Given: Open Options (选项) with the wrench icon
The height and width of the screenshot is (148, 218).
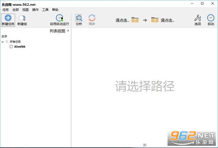Looking at the screenshot, I should coord(198,18).
